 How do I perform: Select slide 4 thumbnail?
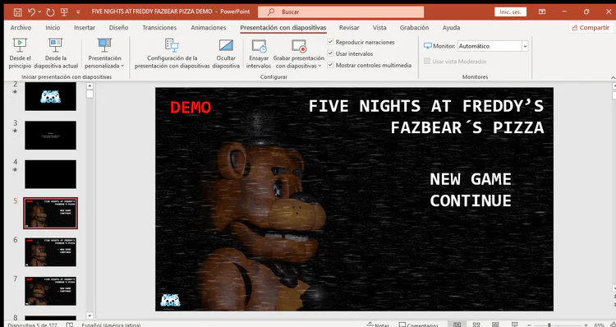51,174
